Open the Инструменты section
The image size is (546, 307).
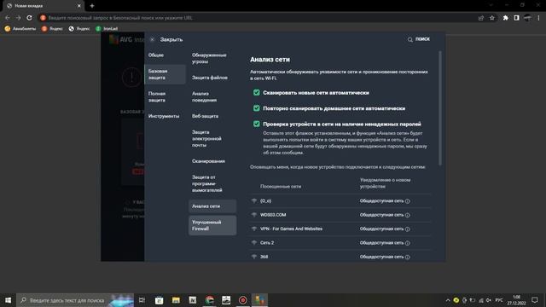pos(164,116)
